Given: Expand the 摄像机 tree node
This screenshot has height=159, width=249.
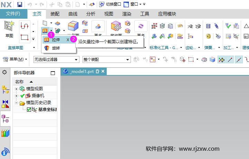Looking at the screenshot, I should pos(16,96).
